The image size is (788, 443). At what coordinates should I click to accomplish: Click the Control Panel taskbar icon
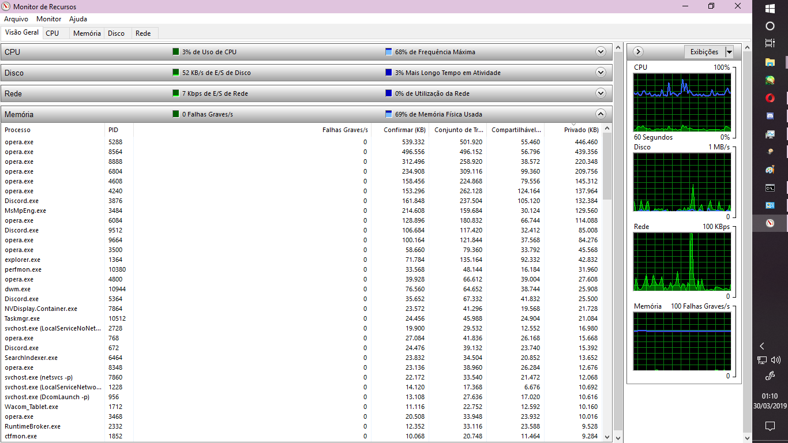(770, 205)
